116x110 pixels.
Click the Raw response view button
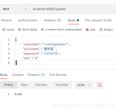click(x=24, y=85)
